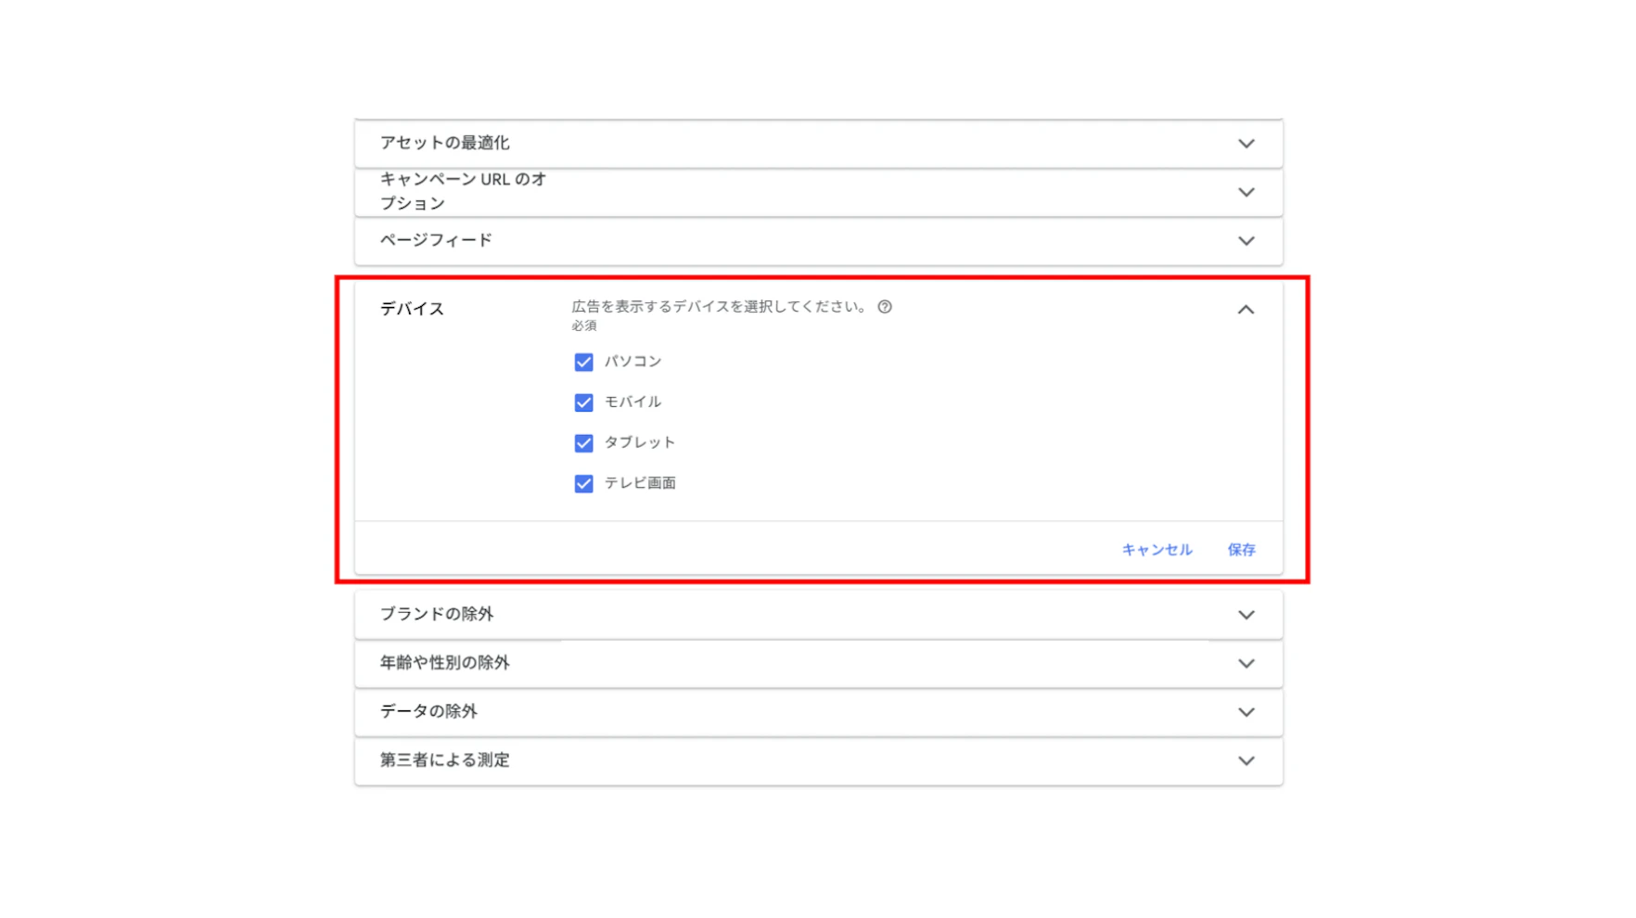The height and width of the screenshot is (918, 1636).
Task: Uncheck the モバイル checkbox
Action: 583,402
